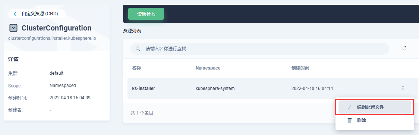Click the 详情 section heading
Screen dimensions: 419x135
(x=13, y=59)
